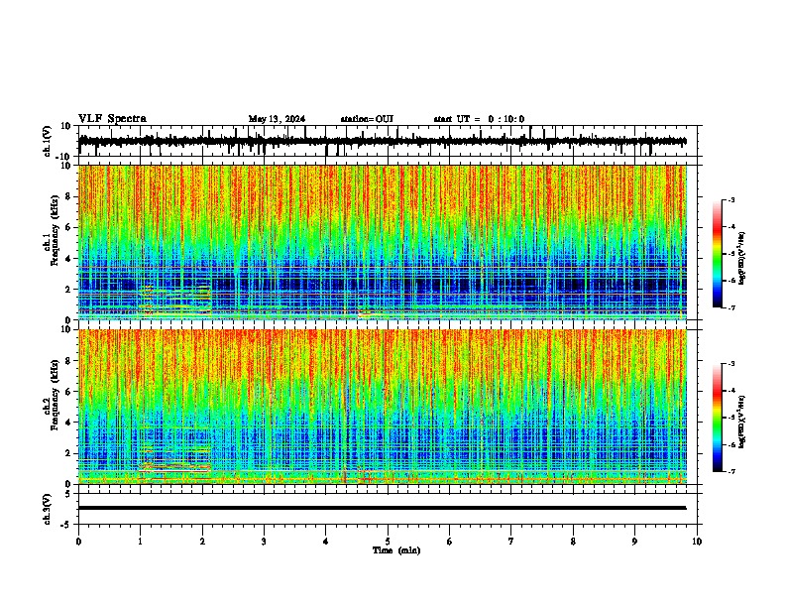
Task: Click the ch.2 spectrogram "6" kHz tick label
Action: pos(68,392)
